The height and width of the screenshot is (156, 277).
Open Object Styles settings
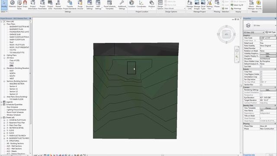[19, 5]
